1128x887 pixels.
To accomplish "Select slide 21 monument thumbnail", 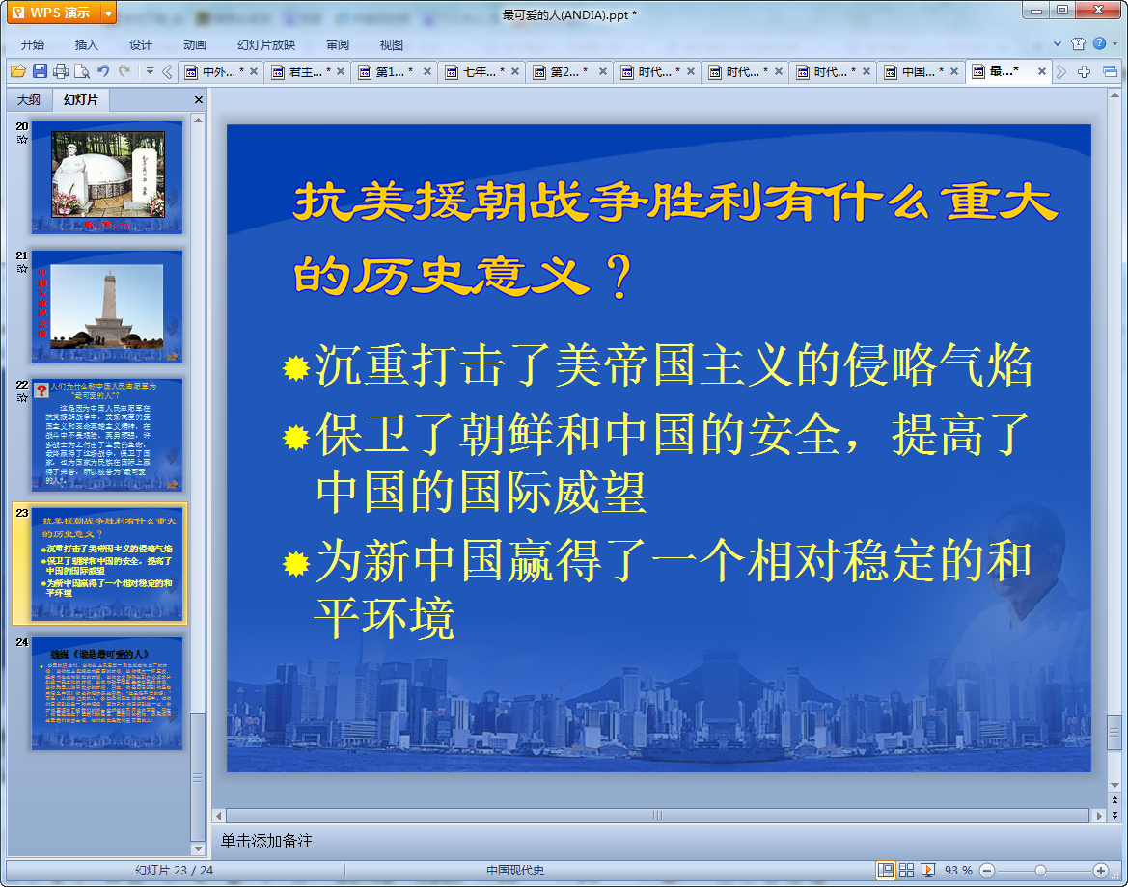I will (x=107, y=307).
